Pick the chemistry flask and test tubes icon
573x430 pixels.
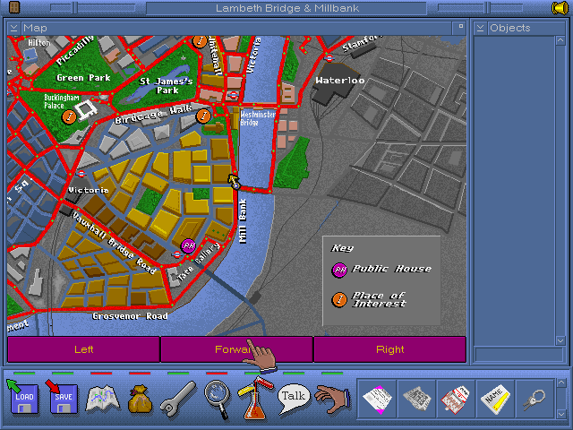pyautogui.click(x=255, y=399)
